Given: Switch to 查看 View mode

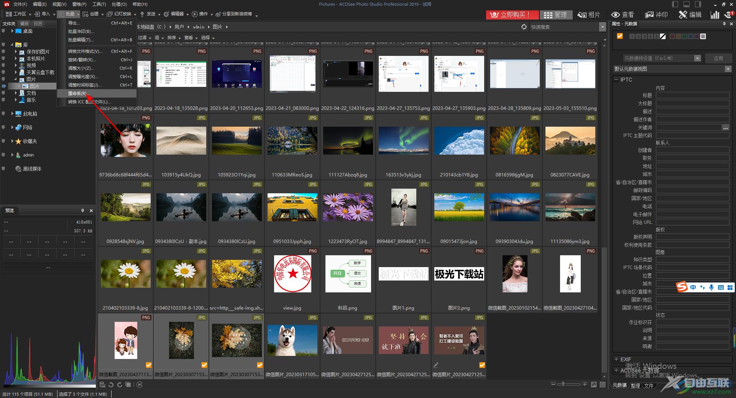Looking at the screenshot, I should 623,15.
